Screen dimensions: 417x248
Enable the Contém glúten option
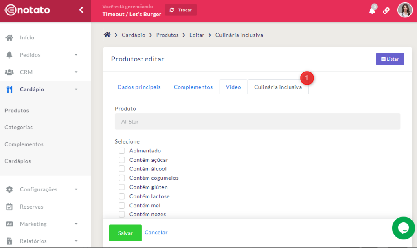122,187
